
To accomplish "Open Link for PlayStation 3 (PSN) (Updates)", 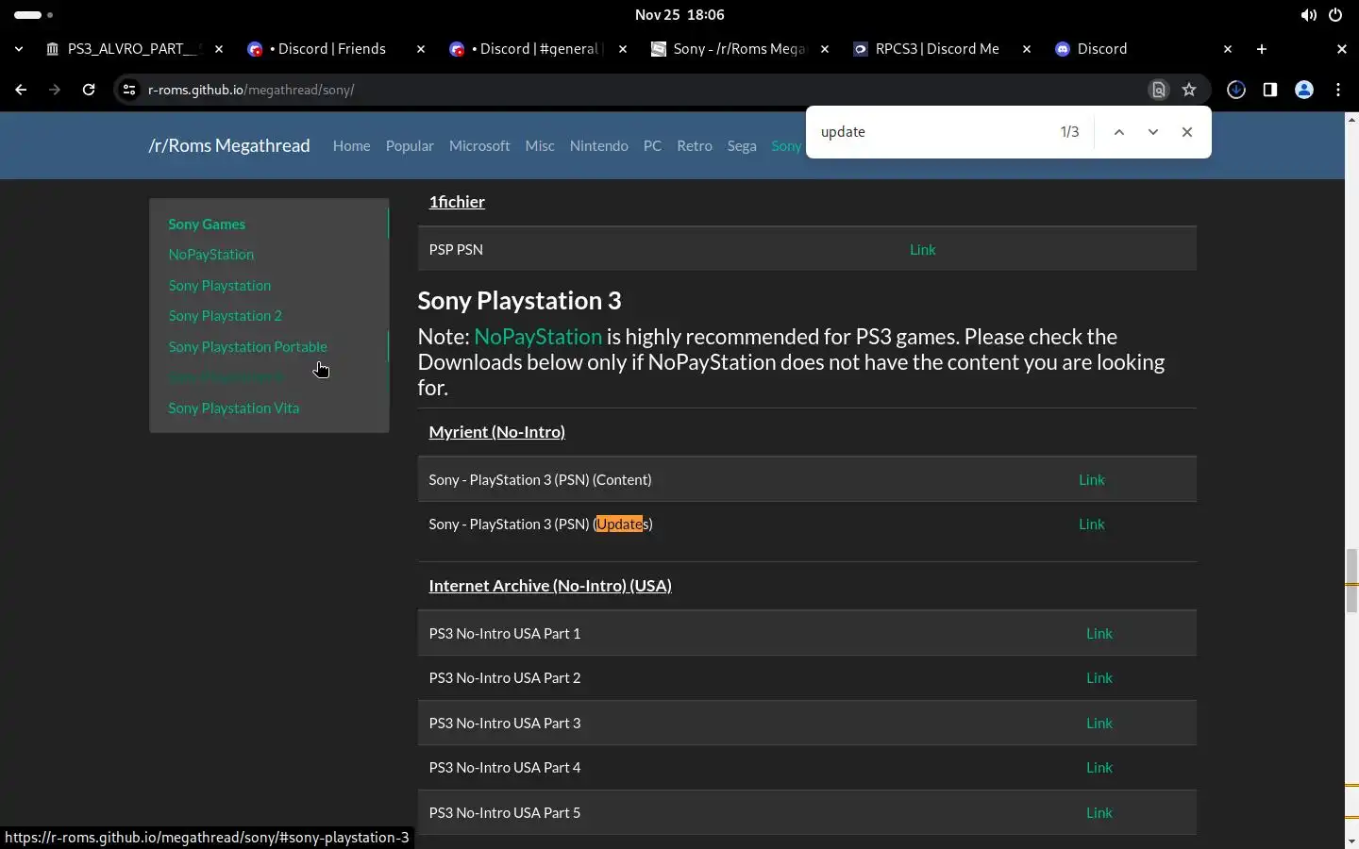I will pos(1092,524).
